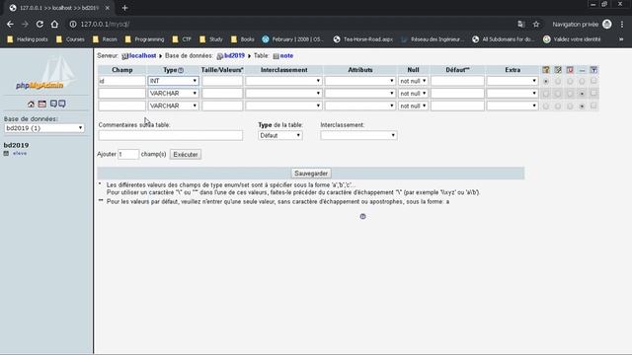
Task: Open the VARCHAR type dropdown in second row
Action: [174, 94]
